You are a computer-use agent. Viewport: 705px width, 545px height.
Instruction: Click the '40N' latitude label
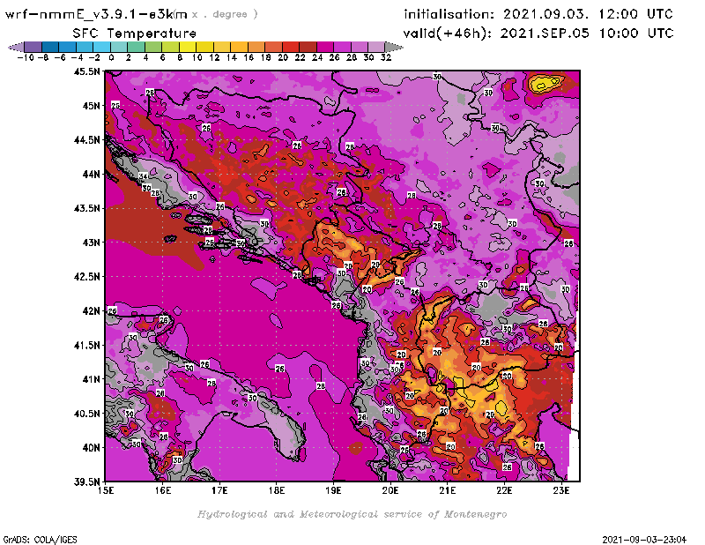point(91,448)
